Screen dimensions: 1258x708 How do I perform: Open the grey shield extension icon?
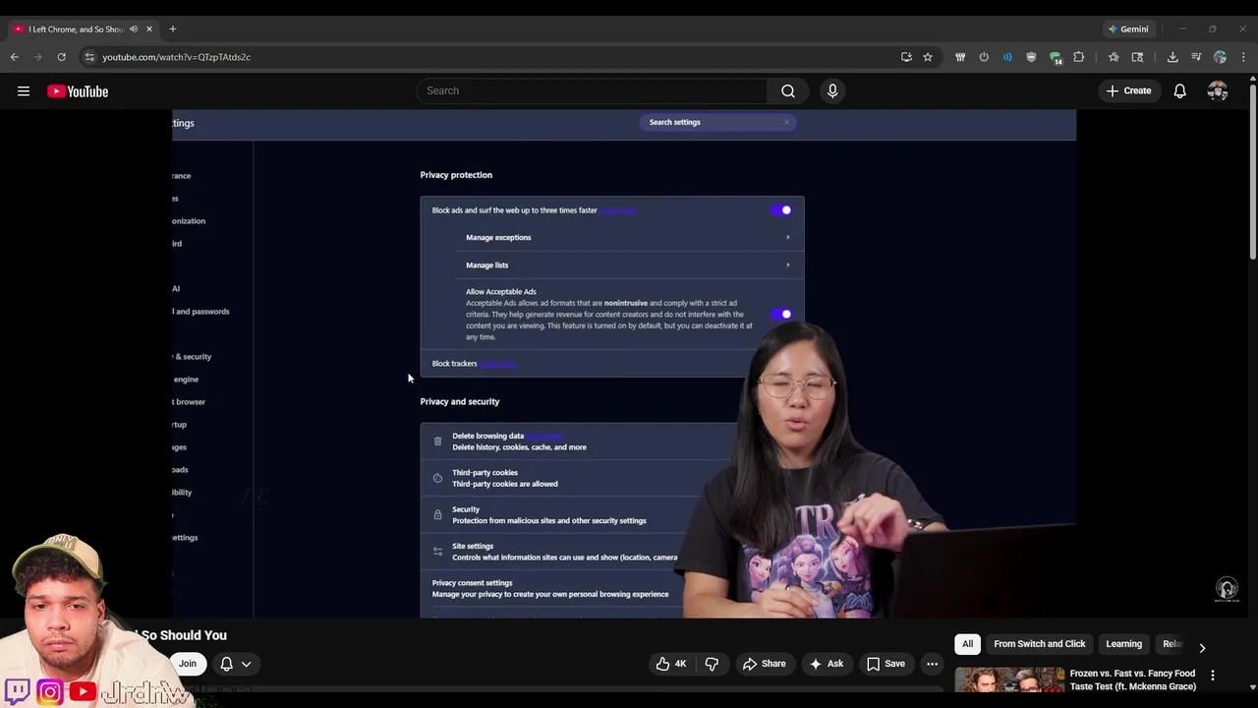1031,57
